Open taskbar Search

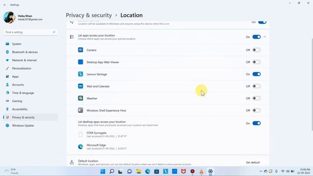112,172
